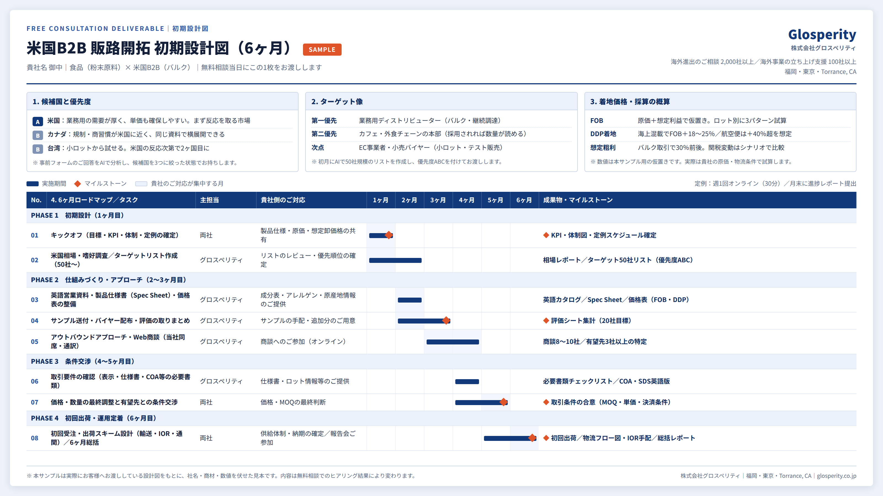Click the PHASE 3 条件交渉 section row

tap(441, 362)
